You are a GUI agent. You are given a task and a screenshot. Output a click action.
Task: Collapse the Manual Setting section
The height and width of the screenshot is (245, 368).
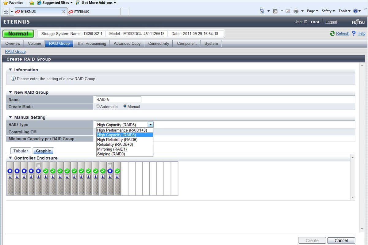(10, 117)
